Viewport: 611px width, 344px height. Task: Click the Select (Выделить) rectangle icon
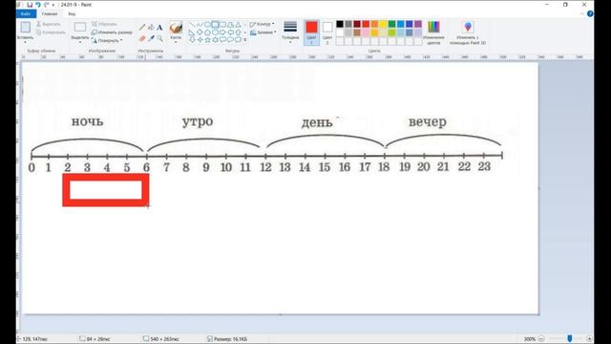coord(80,27)
